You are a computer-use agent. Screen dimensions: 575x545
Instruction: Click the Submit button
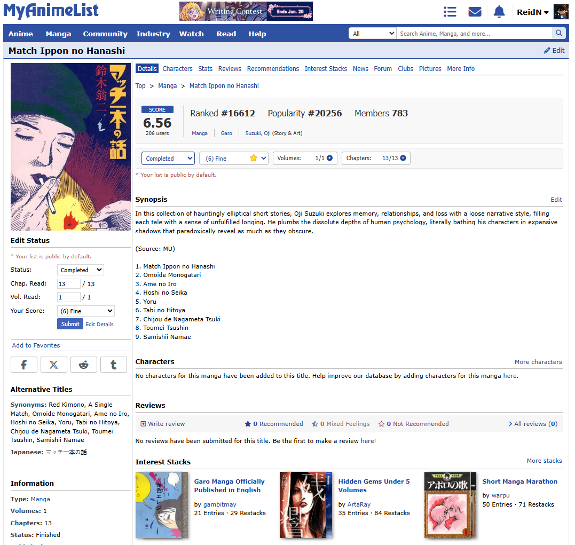coord(70,324)
